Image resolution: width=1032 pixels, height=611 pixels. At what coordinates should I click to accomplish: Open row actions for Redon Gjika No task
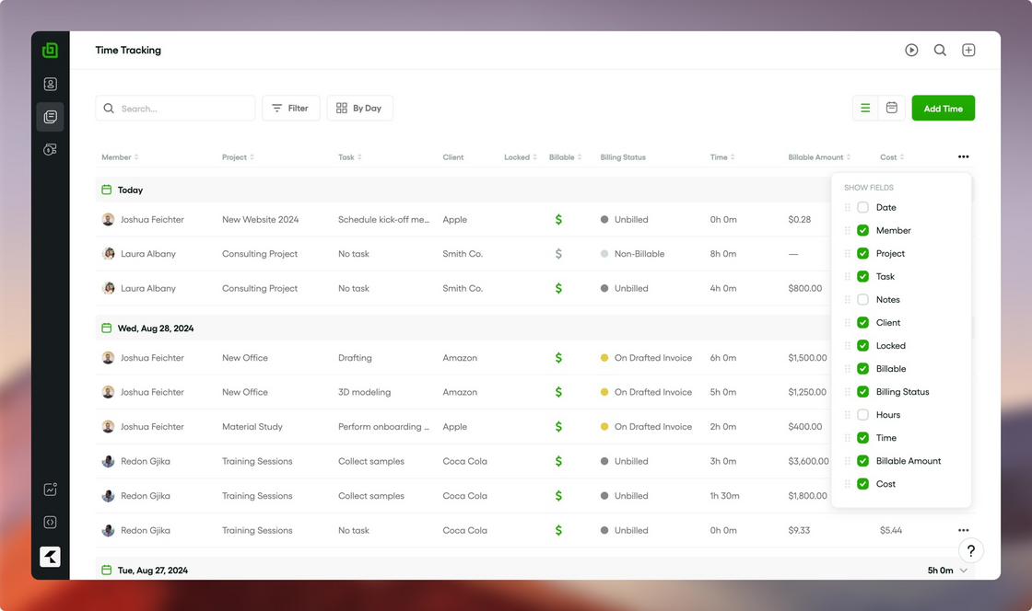(964, 530)
